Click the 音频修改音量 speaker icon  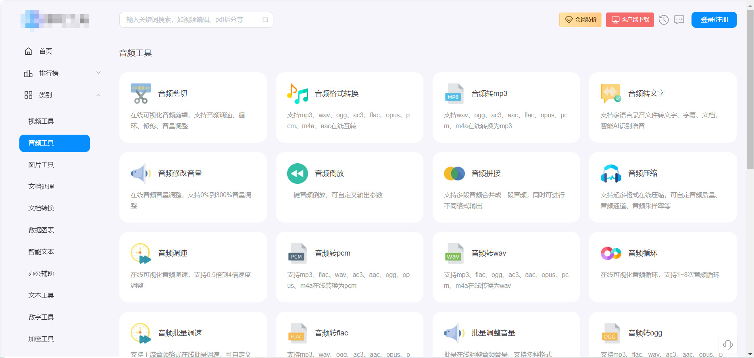click(x=141, y=173)
